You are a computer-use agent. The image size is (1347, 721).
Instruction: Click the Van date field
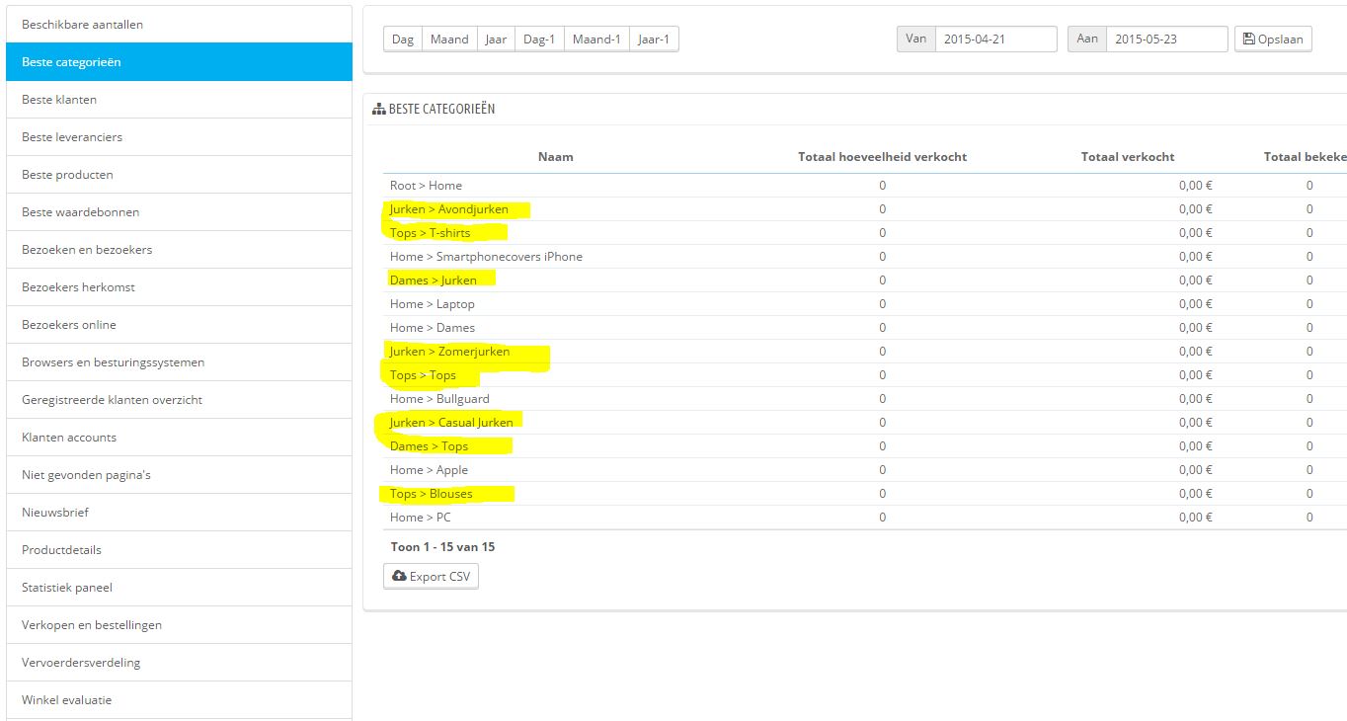click(995, 40)
